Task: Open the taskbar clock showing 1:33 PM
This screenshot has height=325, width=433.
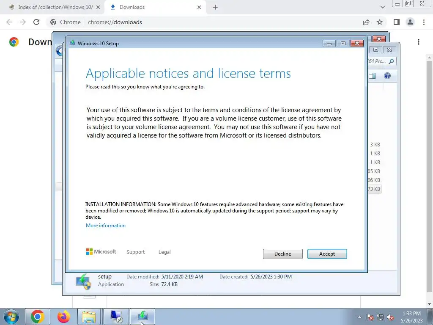Action: [x=412, y=317]
